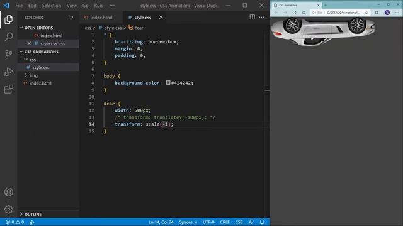Image resolution: width=403 pixels, height=226 pixels.
Task: Open color picker swatch for #424242
Action: (x=168, y=82)
